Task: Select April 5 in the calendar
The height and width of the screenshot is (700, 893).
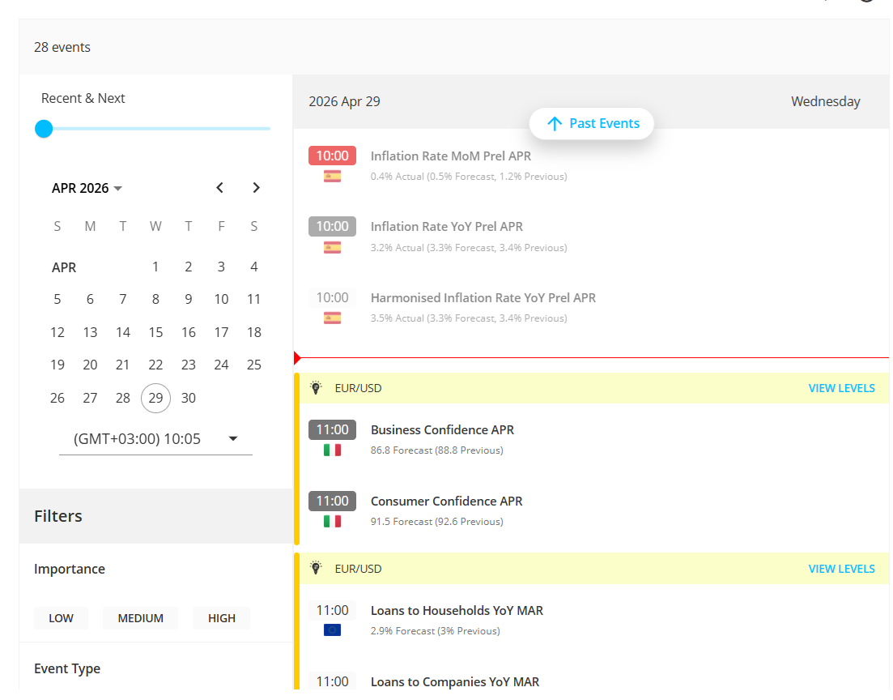Action: (x=57, y=299)
